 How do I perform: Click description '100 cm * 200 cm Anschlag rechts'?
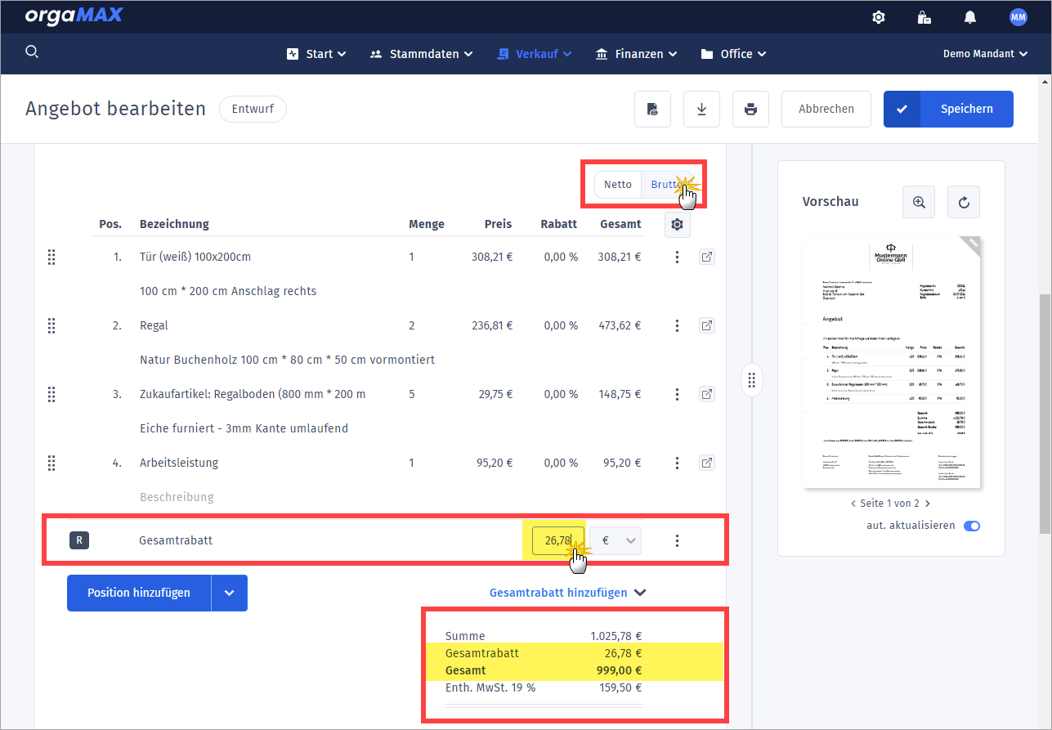pos(228,291)
